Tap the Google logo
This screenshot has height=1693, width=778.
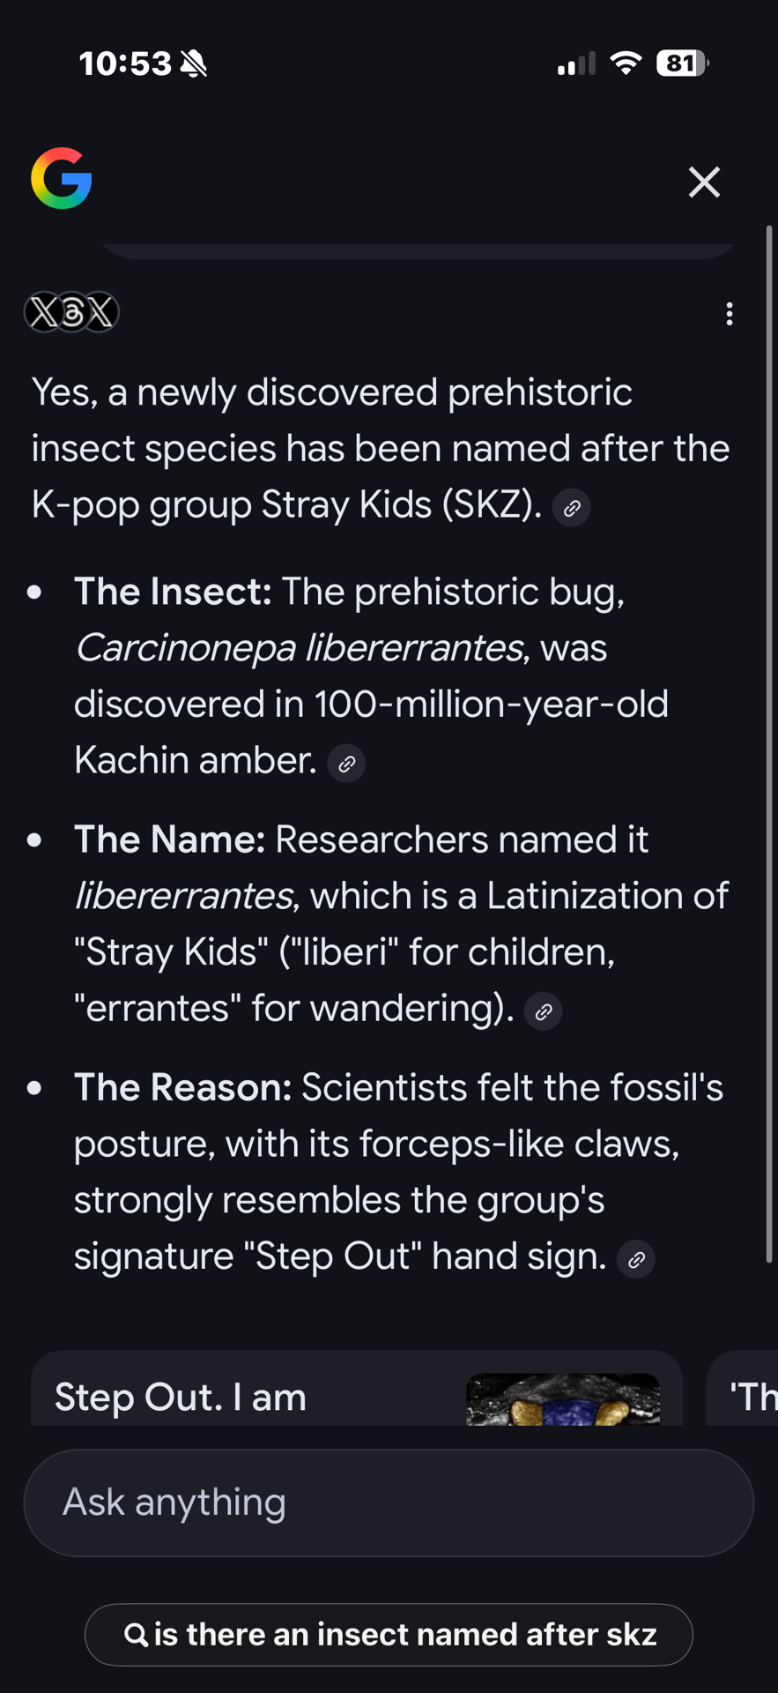[x=62, y=179]
